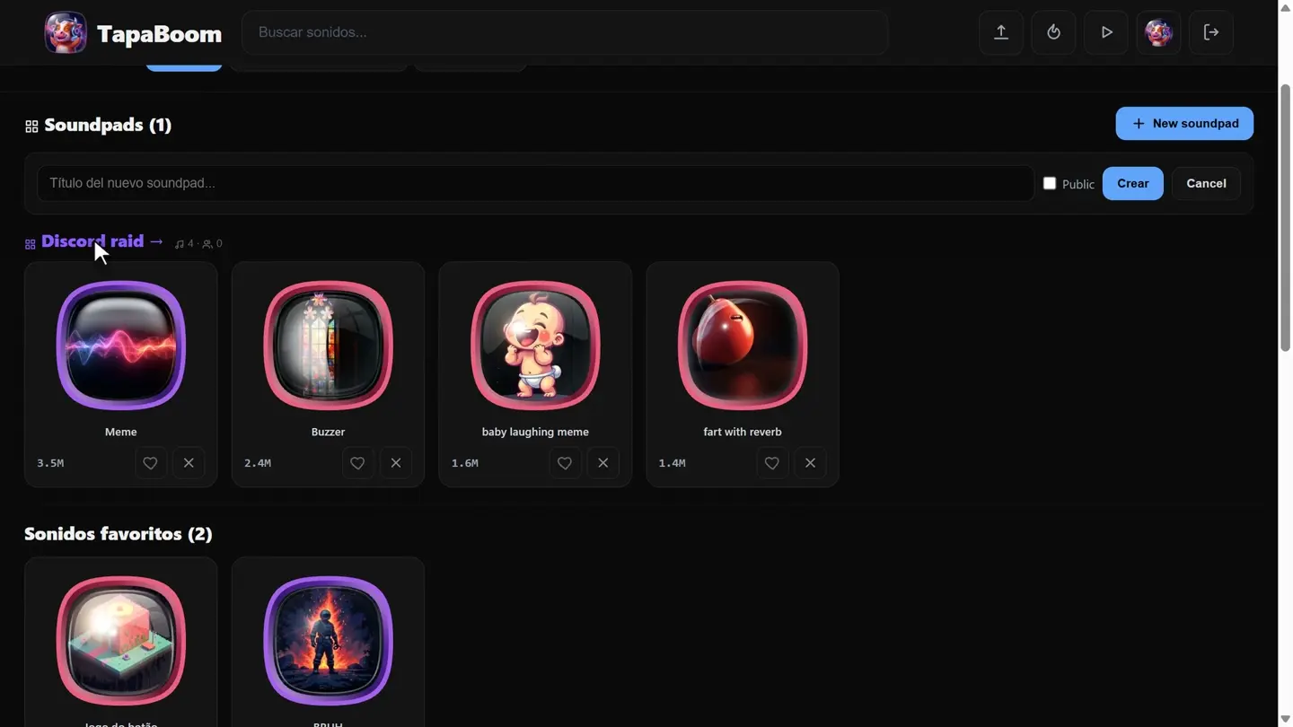The image size is (1293, 727).
Task: Click the "fart with reverb" title
Action: coord(743,432)
